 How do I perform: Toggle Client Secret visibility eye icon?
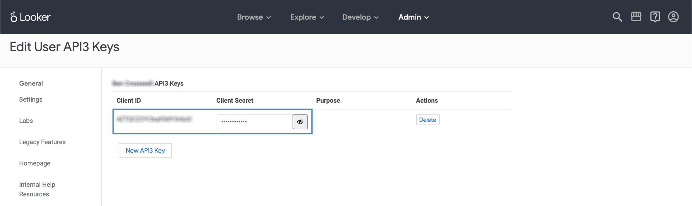(x=300, y=122)
